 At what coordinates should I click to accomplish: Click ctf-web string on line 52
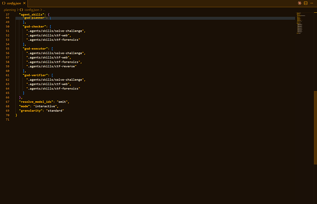pos(48,35)
